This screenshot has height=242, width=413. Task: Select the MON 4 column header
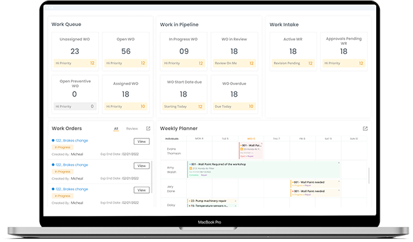(x=199, y=138)
